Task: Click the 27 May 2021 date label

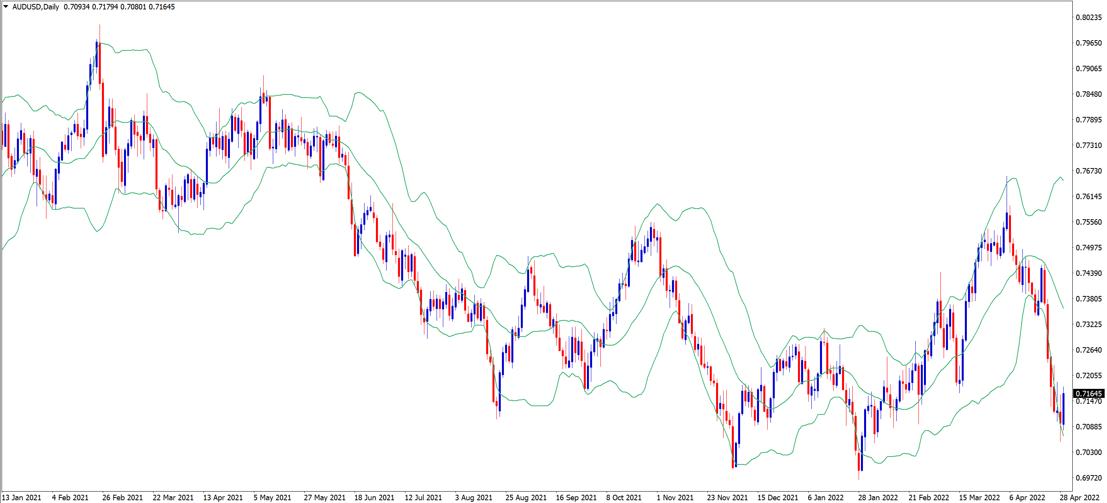Action: pyautogui.click(x=324, y=497)
